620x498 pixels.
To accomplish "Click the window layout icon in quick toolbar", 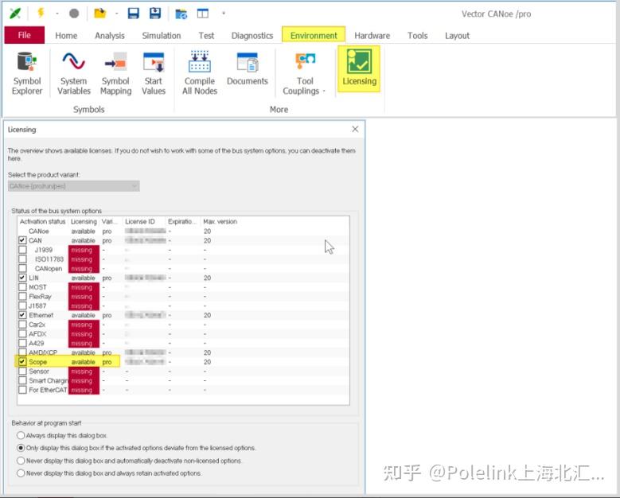I will (x=202, y=14).
